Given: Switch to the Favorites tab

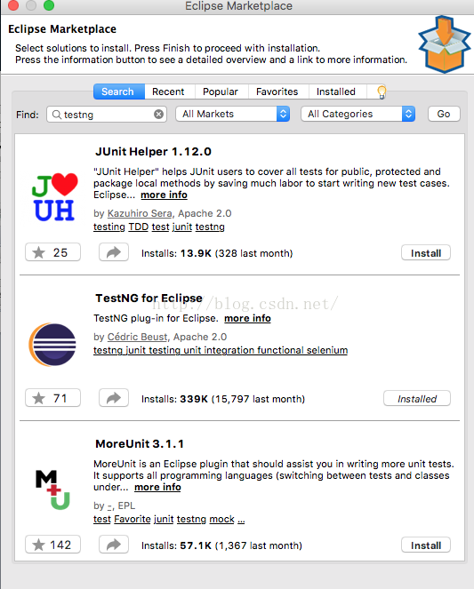Looking at the screenshot, I should pos(278,92).
